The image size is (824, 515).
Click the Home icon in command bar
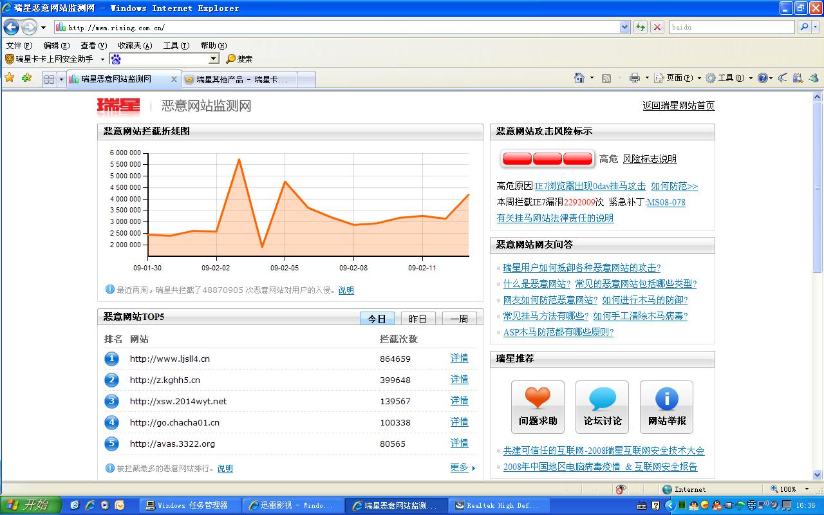(x=579, y=78)
